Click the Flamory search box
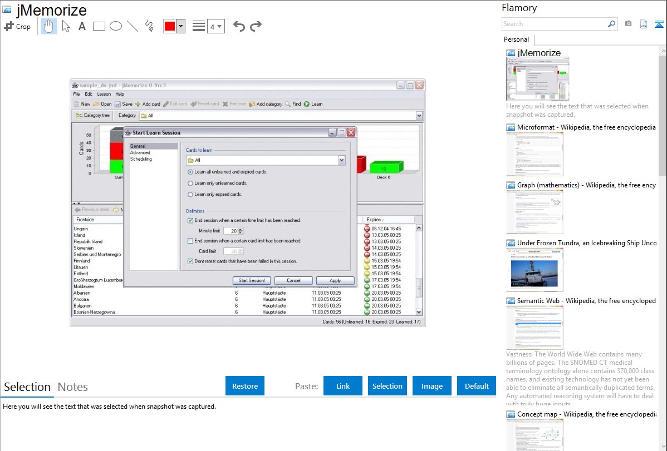Viewport: 667px width, 451px height. (554, 24)
